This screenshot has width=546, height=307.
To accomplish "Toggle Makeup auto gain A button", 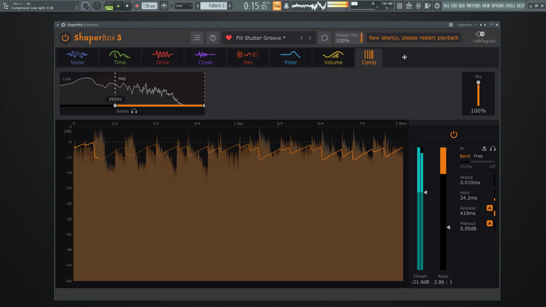I will [x=489, y=223].
